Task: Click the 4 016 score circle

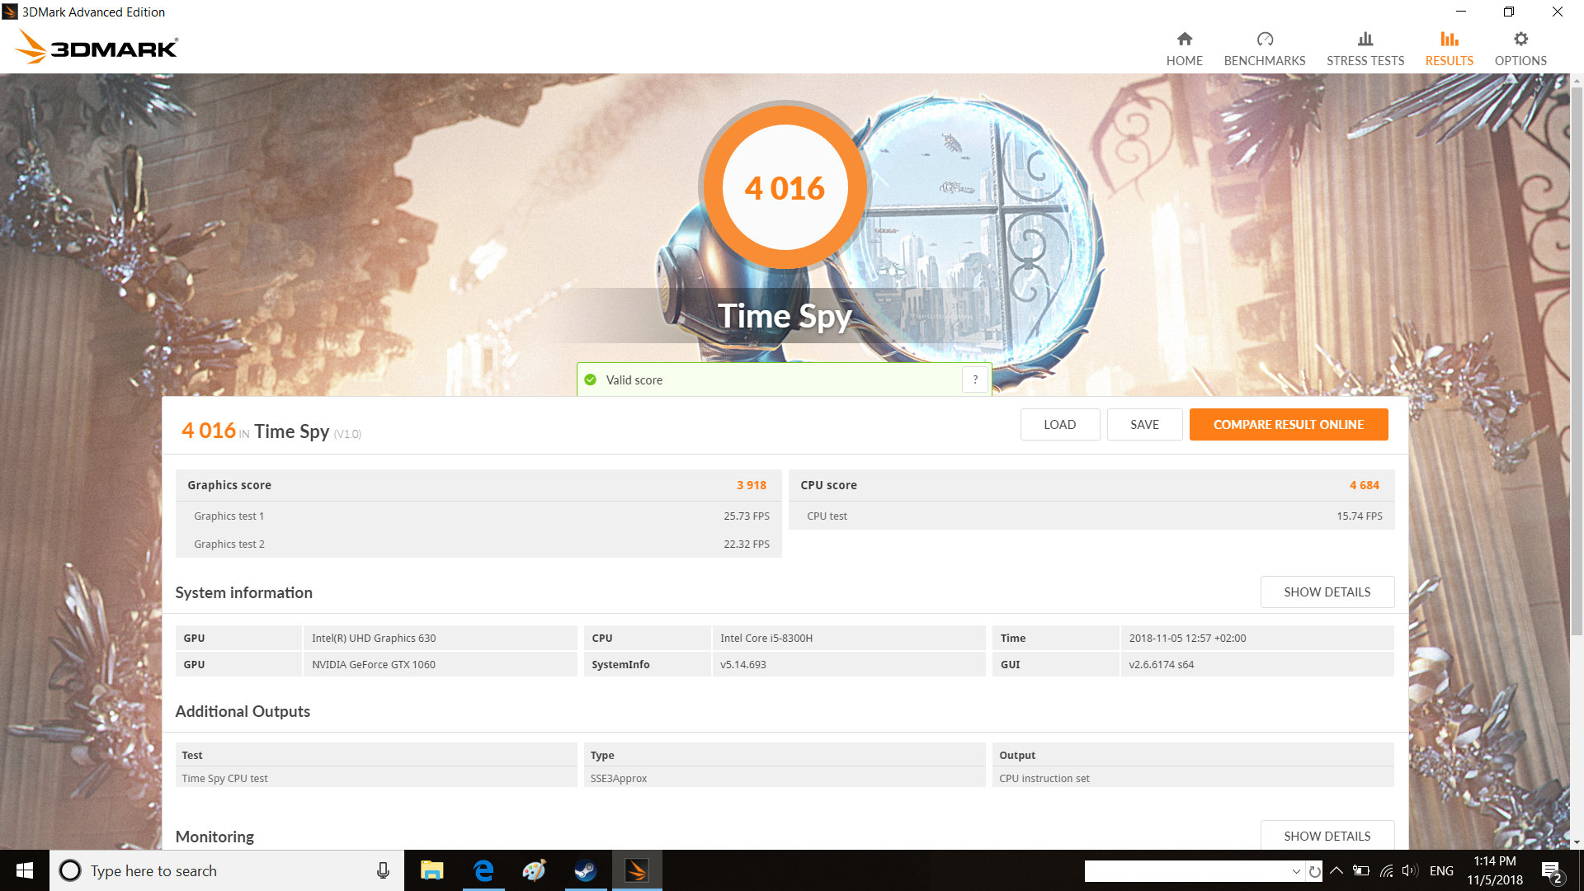Action: pyautogui.click(x=785, y=187)
